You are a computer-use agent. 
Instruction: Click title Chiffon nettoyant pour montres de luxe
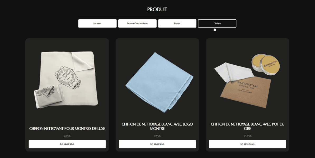click(x=67, y=129)
